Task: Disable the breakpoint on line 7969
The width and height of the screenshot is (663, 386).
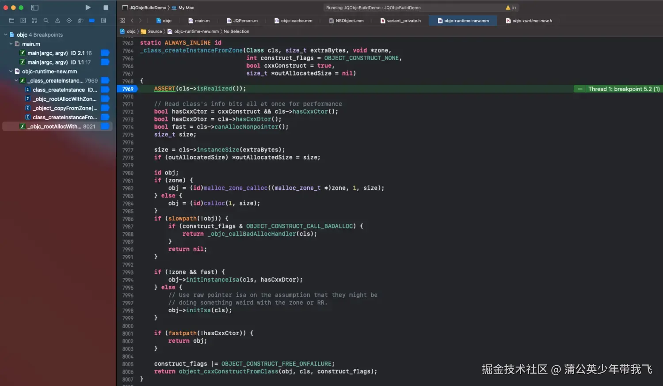Action: click(128, 88)
